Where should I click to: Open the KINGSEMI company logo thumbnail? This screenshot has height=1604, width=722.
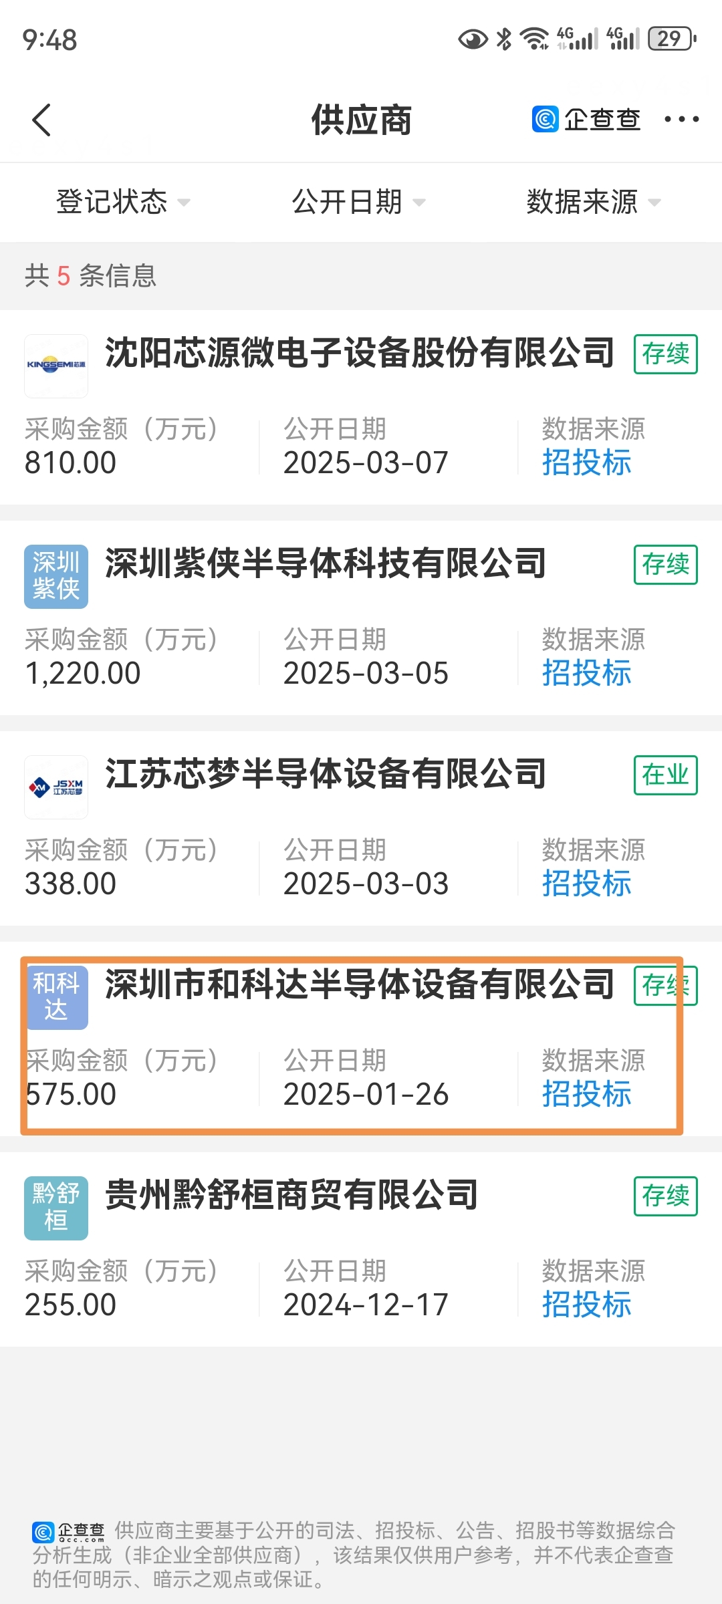tap(56, 366)
